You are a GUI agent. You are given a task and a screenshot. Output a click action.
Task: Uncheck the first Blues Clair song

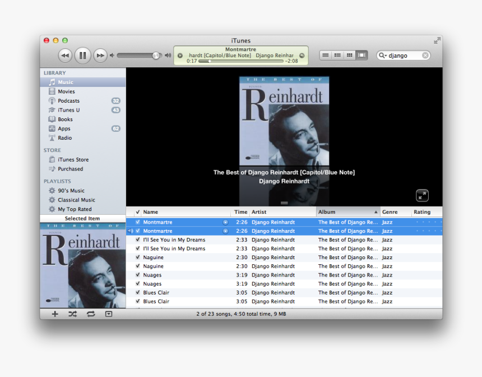(138, 292)
